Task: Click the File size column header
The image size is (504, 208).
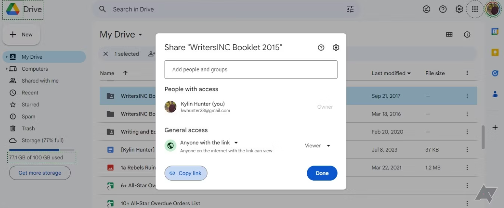Action: [x=435, y=73]
